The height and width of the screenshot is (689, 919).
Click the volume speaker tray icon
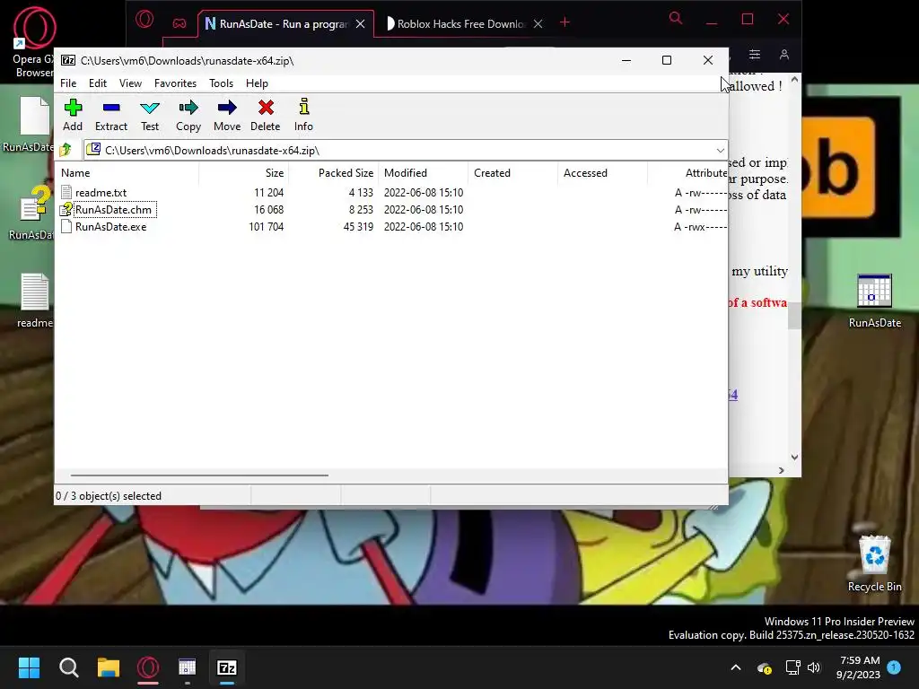(813, 667)
